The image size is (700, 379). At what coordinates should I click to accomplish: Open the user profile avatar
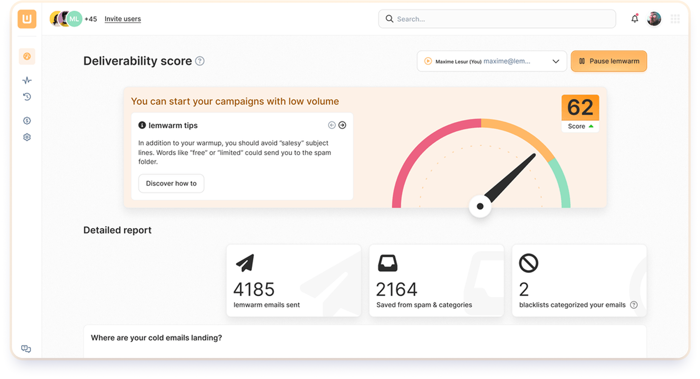click(x=654, y=19)
